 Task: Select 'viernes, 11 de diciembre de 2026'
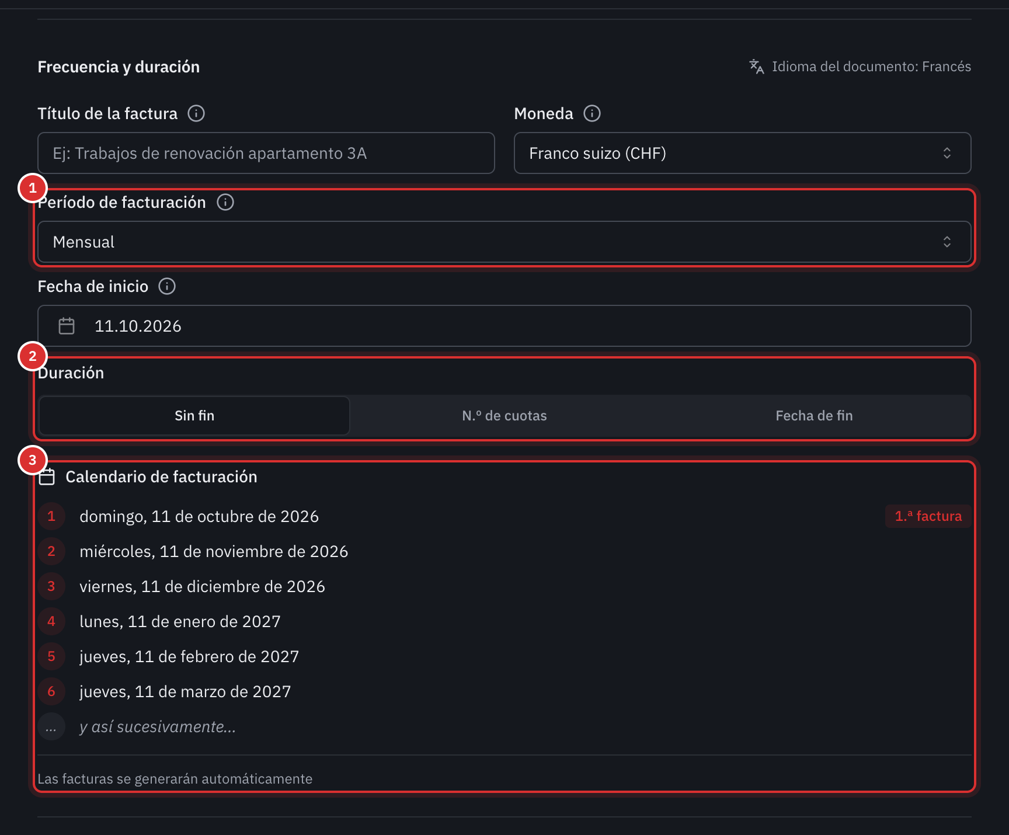(x=202, y=586)
